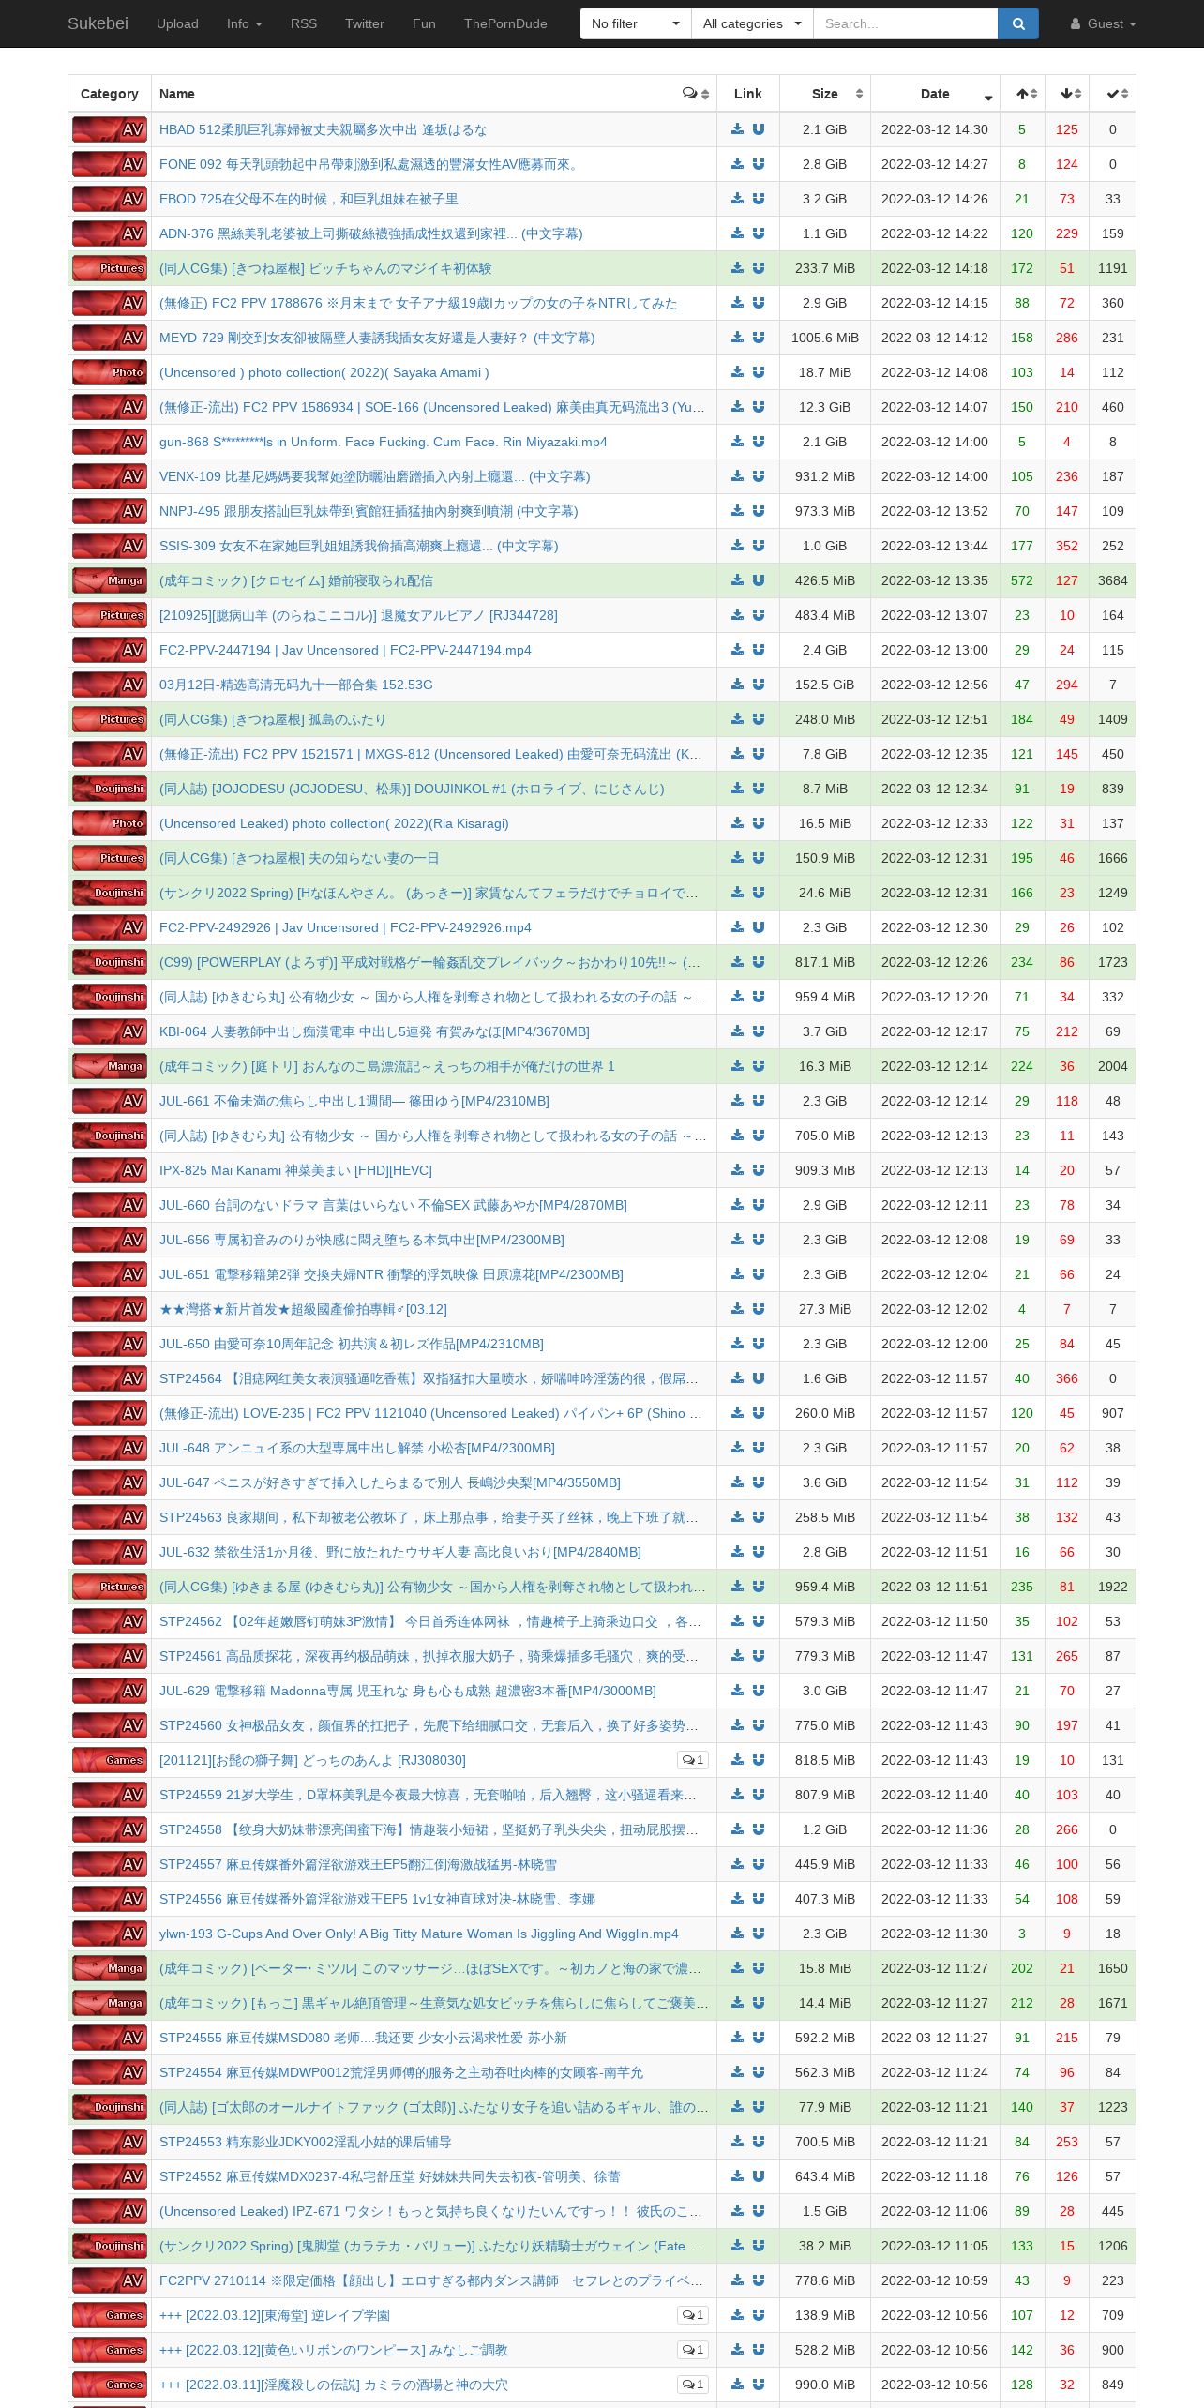Viewport: 1204px width, 2408px height.
Task: Open magnet link for NNPJ-495 row
Action: pyautogui.click(x=759, y=511)
